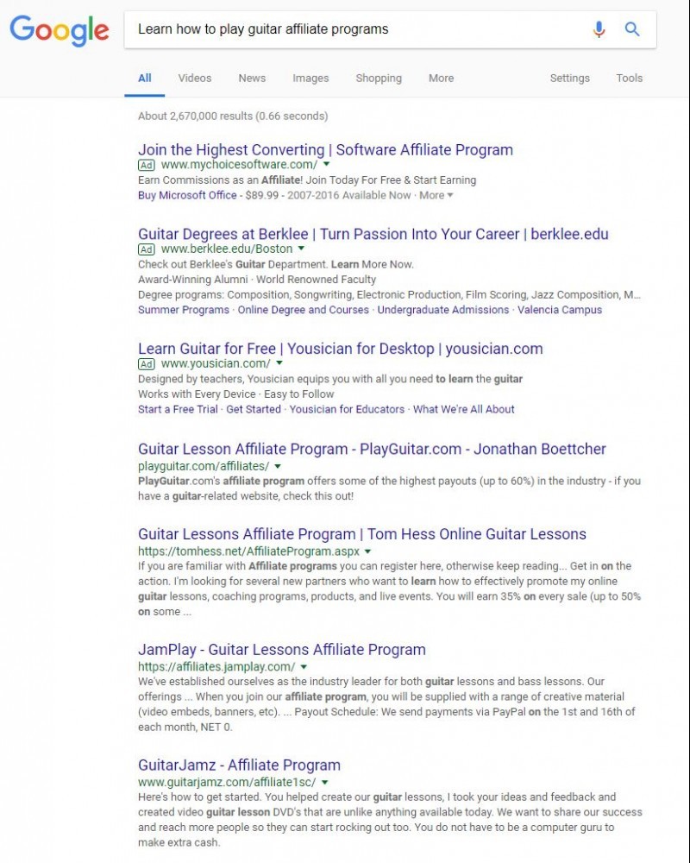This screenshot has height=863, width=690.
Task: Open the Valencia Campus sitelink
Action: (x=560, y=309)
